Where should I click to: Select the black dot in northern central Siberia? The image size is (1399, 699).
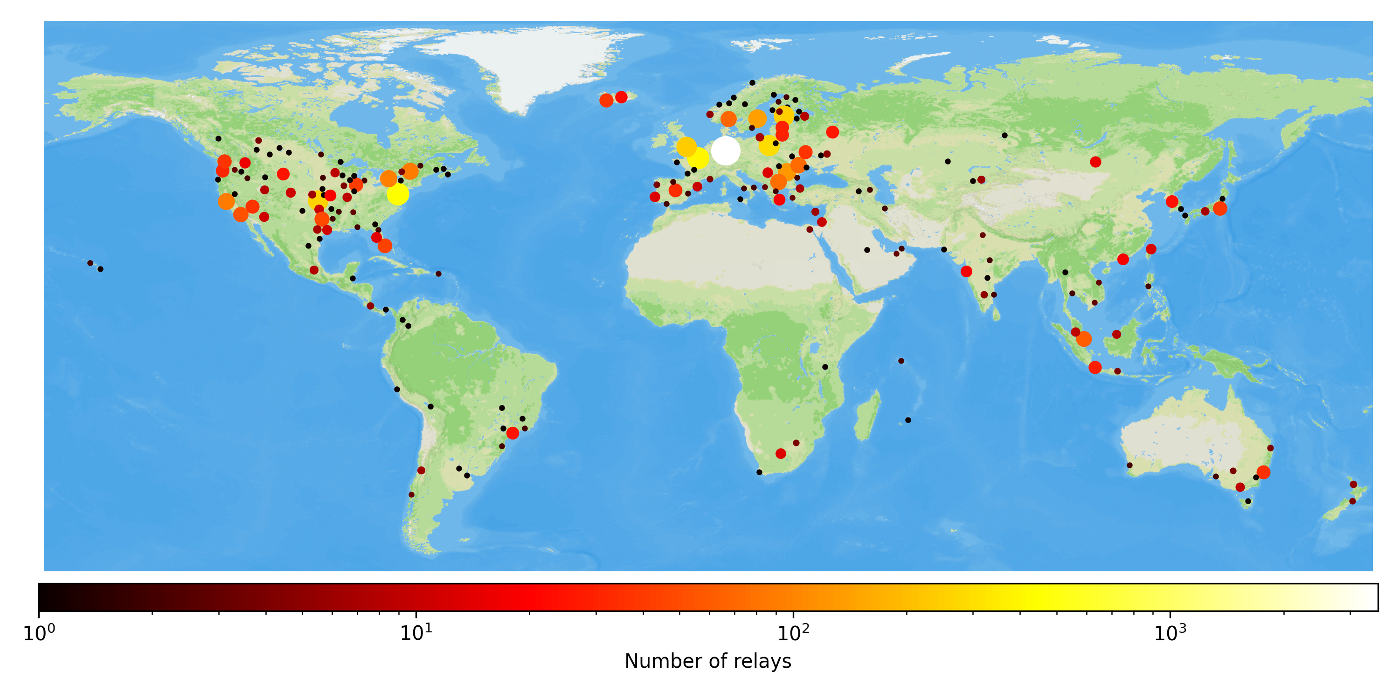(1005, 136)
